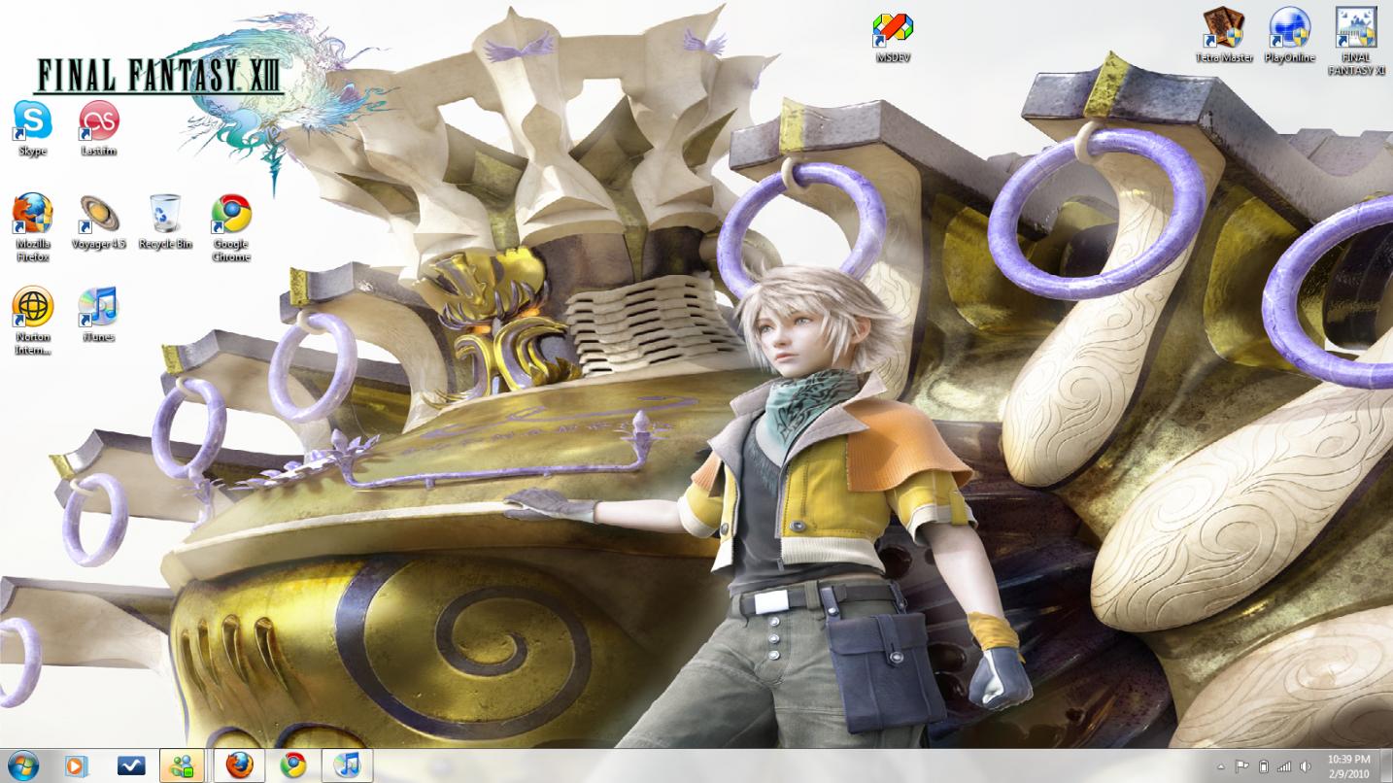
Task: Show hidden system tray icons
Action: click(1221, 766)
